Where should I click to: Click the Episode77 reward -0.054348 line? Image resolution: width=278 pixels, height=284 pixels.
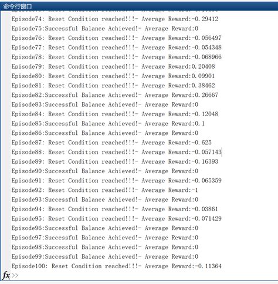click(116, 48)
